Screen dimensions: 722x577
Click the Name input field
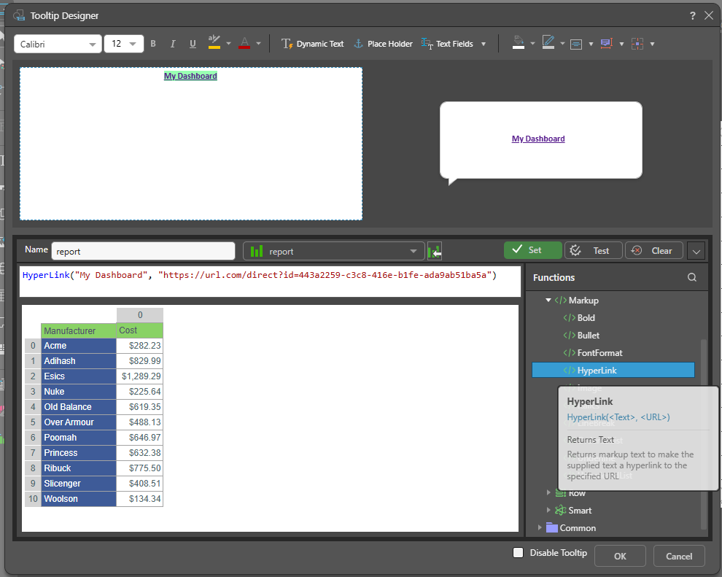(143, 252)
